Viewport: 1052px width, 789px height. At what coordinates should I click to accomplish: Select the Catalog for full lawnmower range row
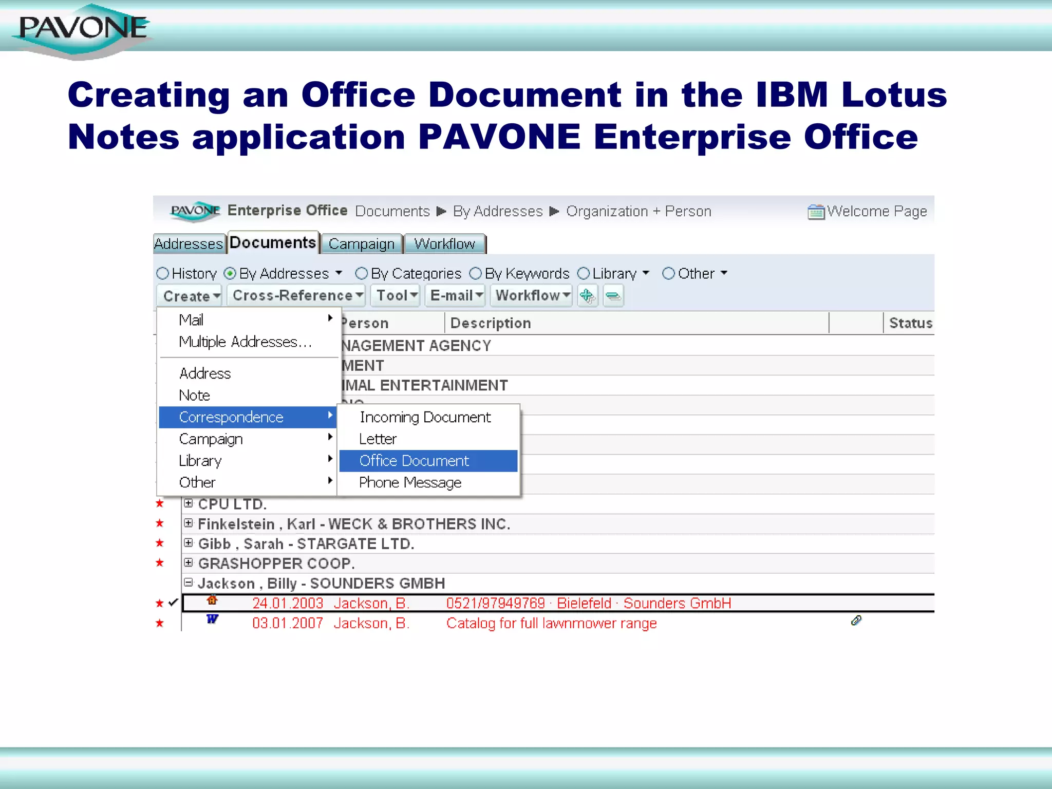click(x=558, y=623)
